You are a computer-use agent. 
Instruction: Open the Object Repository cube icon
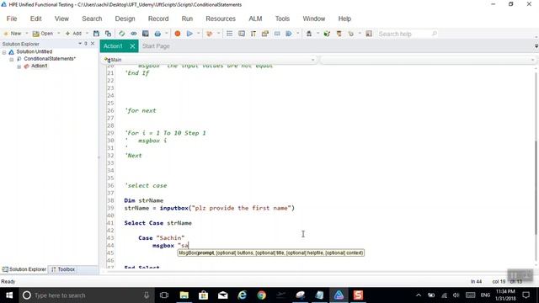click(x=327, y=34)
